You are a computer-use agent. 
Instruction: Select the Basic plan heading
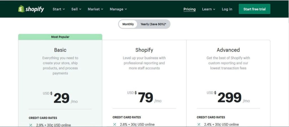[x=60, y=50]
